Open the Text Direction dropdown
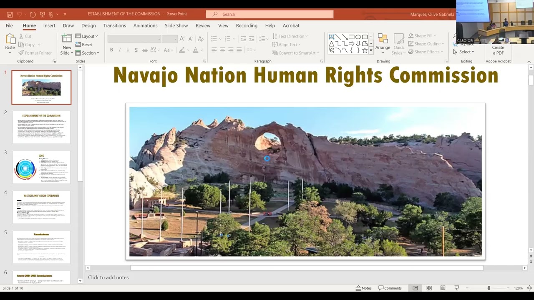 [x=290, y=36]
